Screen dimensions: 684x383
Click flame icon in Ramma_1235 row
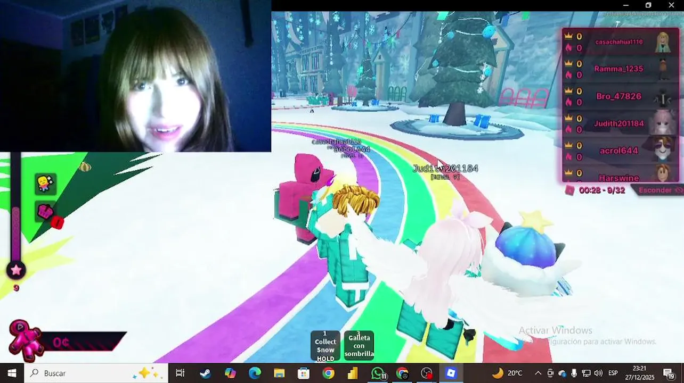[568, 74]
